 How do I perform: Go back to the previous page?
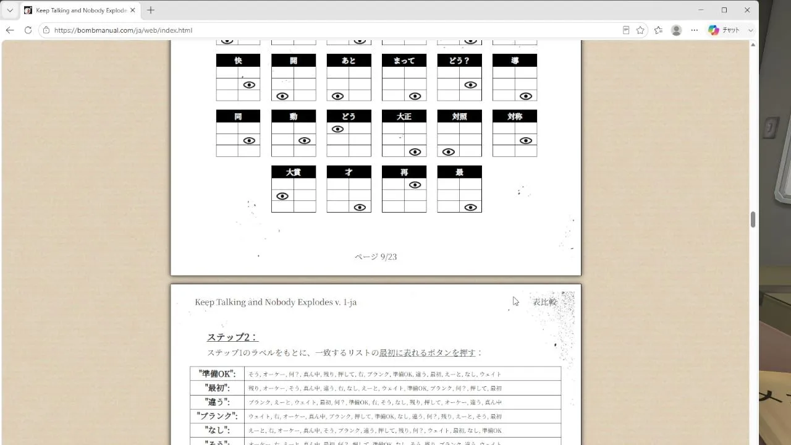(10, 30)
